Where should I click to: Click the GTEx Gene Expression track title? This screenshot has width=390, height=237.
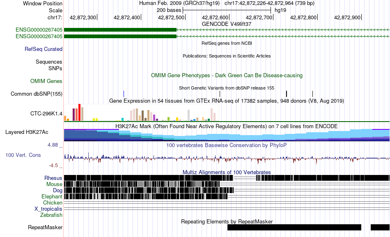tap(227, 101)
